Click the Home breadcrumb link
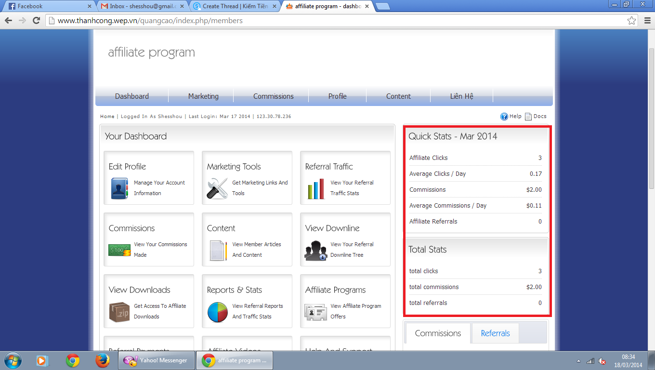Image resolution: width=655 pixels, height=370 pixels. point(107,117)
